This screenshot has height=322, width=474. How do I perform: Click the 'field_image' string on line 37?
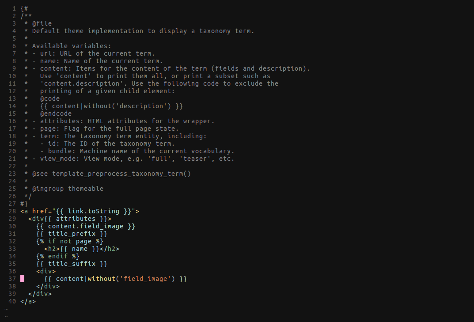point(145,279)
